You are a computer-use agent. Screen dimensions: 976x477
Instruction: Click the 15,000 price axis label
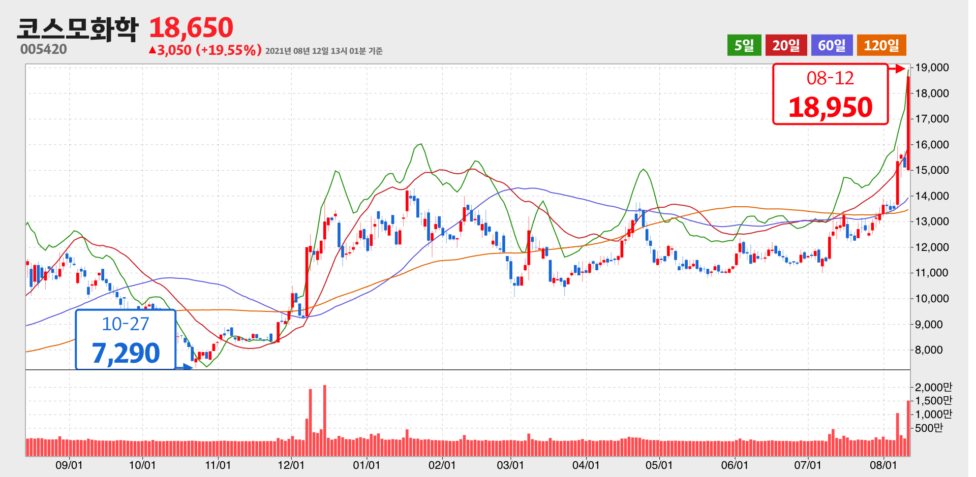click(x=932, y=170)
